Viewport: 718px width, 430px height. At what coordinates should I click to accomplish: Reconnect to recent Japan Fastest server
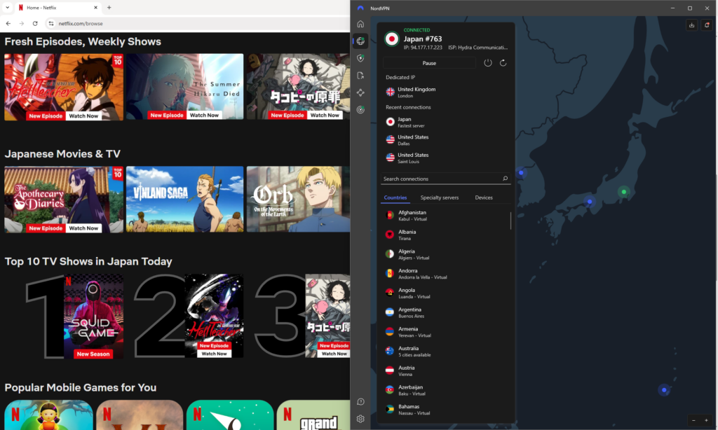445,122
